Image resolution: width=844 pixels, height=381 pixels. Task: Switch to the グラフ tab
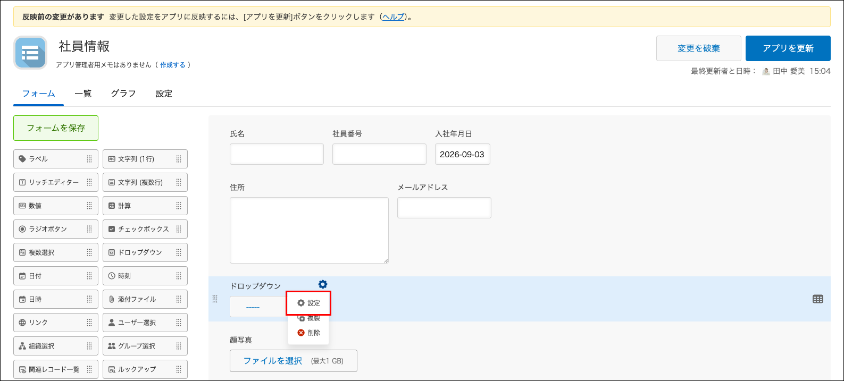pyautogui.click(x=123, y=94)
